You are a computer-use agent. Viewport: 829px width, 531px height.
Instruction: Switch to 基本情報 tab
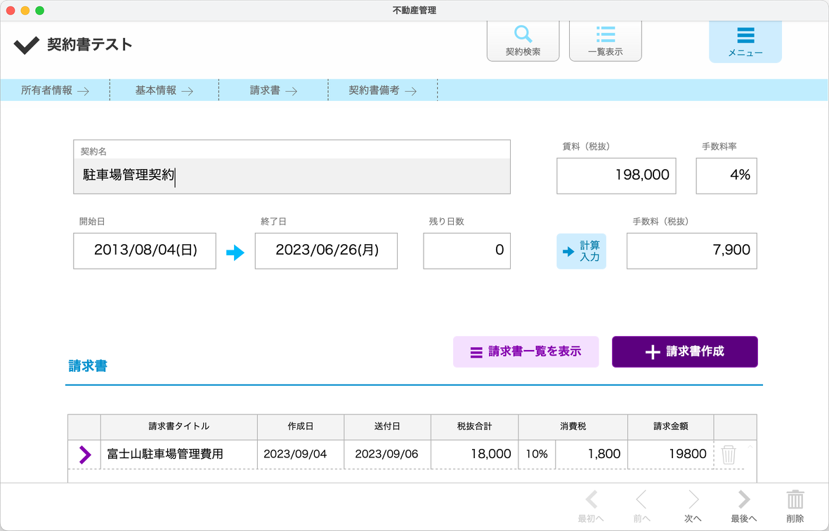click(x=164, y=90)
